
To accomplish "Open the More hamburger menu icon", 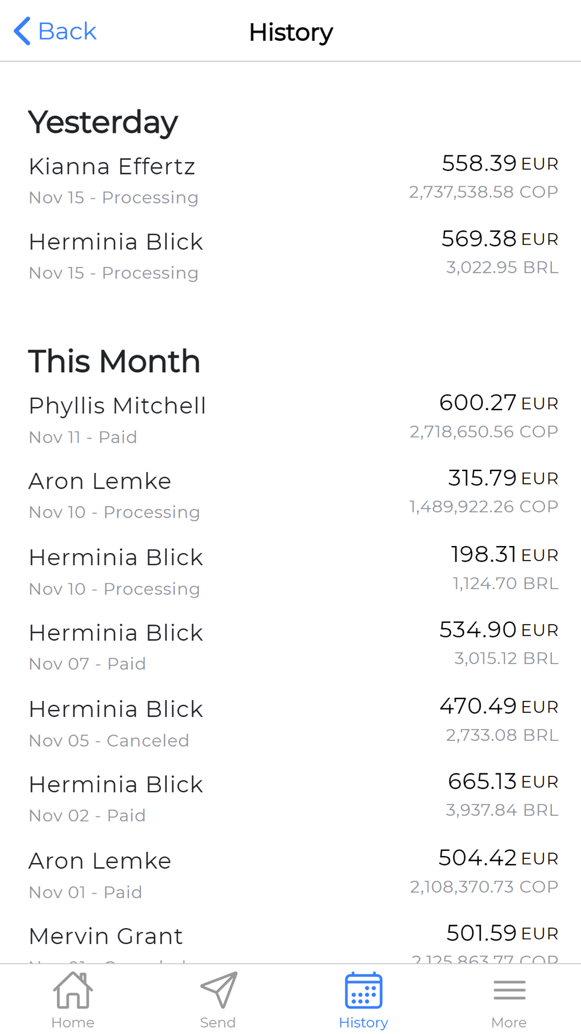I will click(510, 990).
